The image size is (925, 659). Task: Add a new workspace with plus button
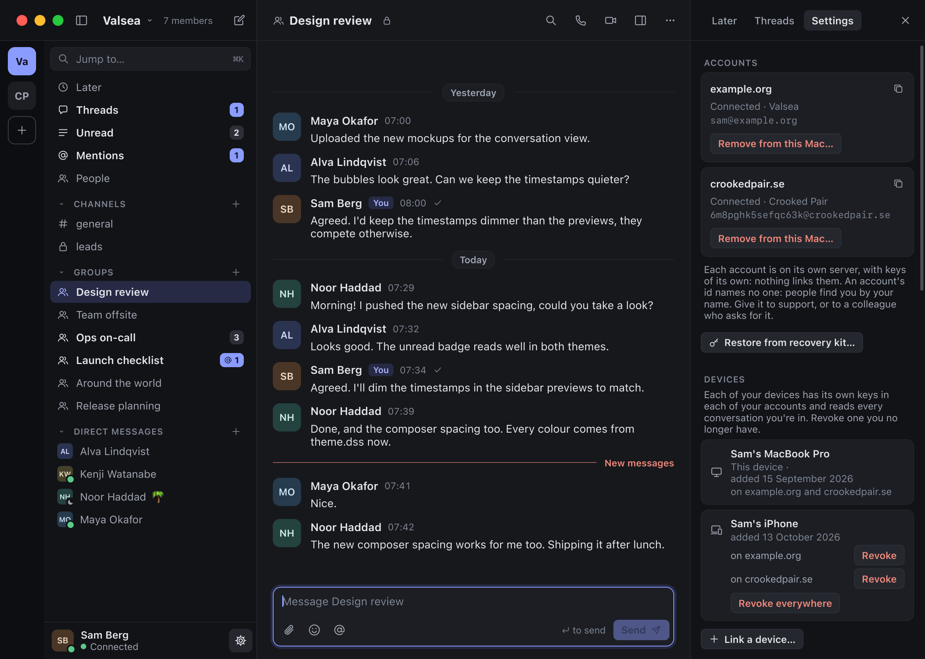coord(22,130)
